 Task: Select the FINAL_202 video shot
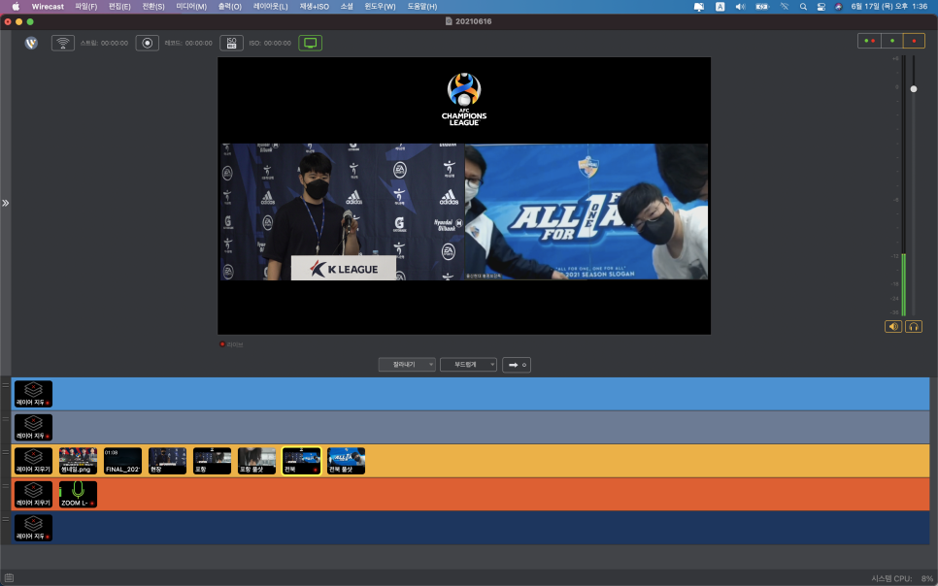coord(122,461)
